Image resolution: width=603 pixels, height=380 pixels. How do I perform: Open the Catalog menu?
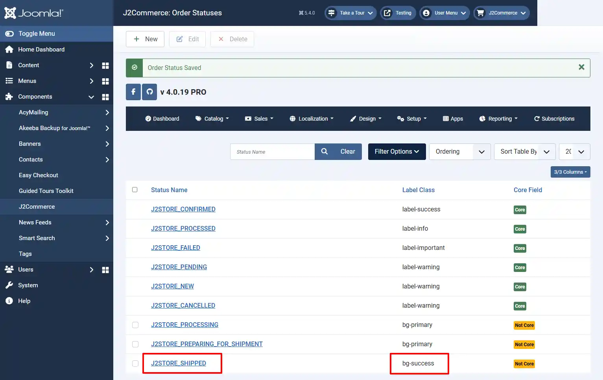[212, 119]
